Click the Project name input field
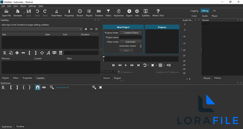This screenshot has height=129, width=243. (131, 37)
